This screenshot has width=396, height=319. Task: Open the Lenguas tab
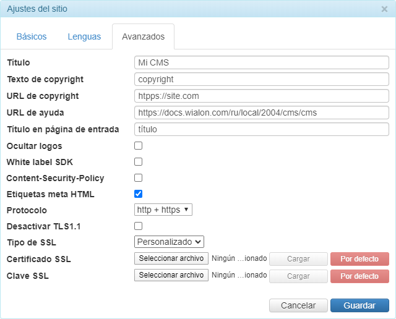click(84, 36)
